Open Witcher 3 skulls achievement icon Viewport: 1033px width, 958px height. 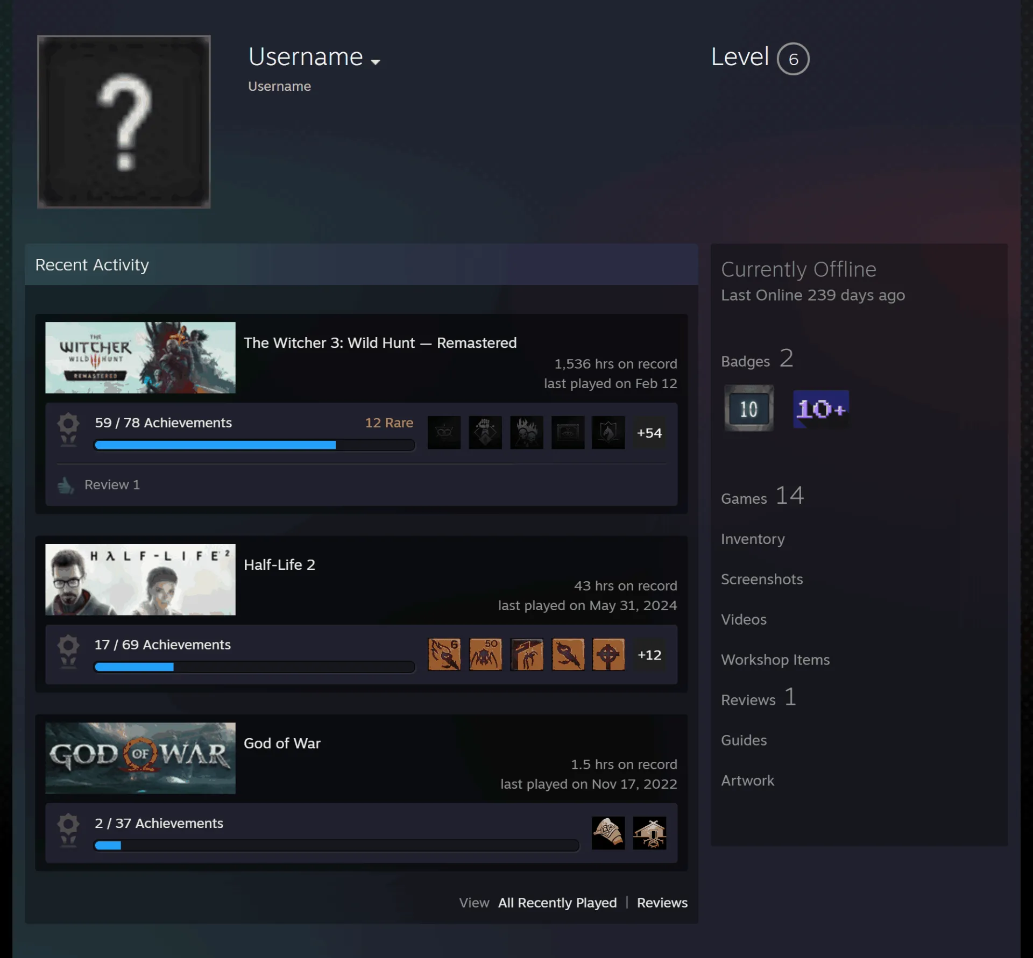(x=527, y=432)
